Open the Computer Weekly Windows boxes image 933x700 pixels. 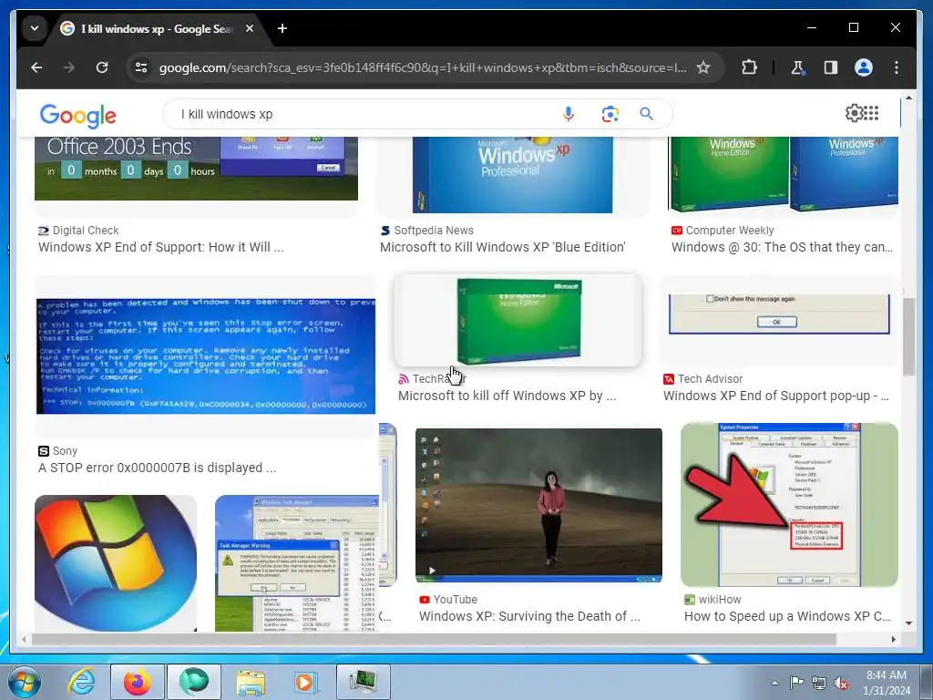point(783,174)
